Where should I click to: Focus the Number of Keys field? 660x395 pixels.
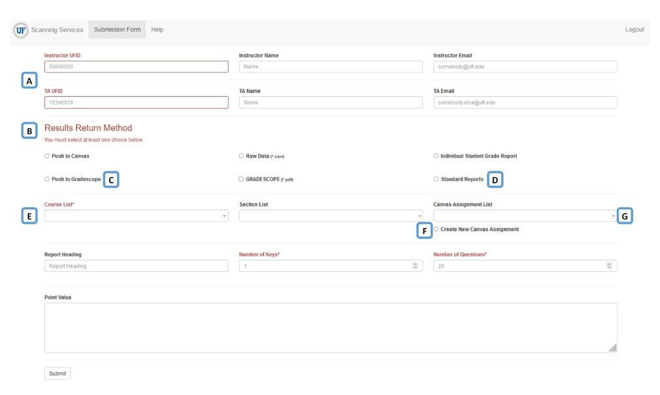pos(331,266)
